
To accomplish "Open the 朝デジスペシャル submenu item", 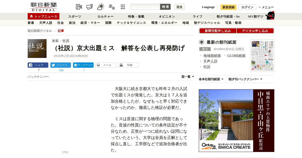I will (207, 23).
